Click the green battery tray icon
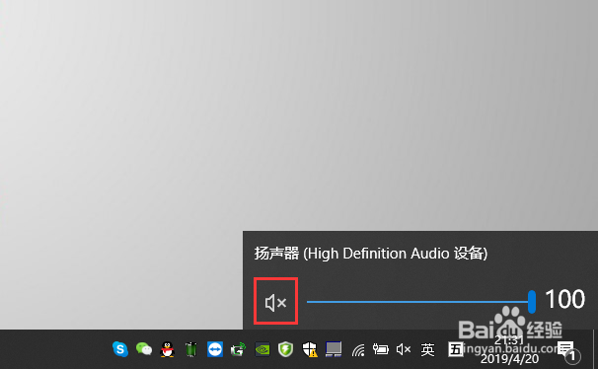 191,349
